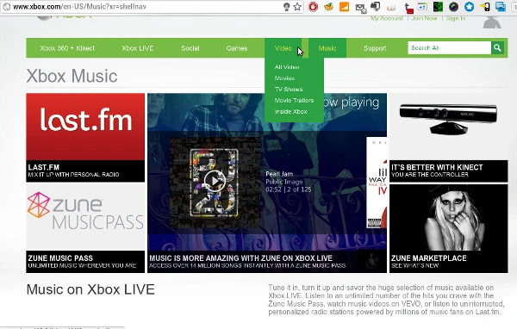Click the send-to-phone extension icon

[484, 7]
